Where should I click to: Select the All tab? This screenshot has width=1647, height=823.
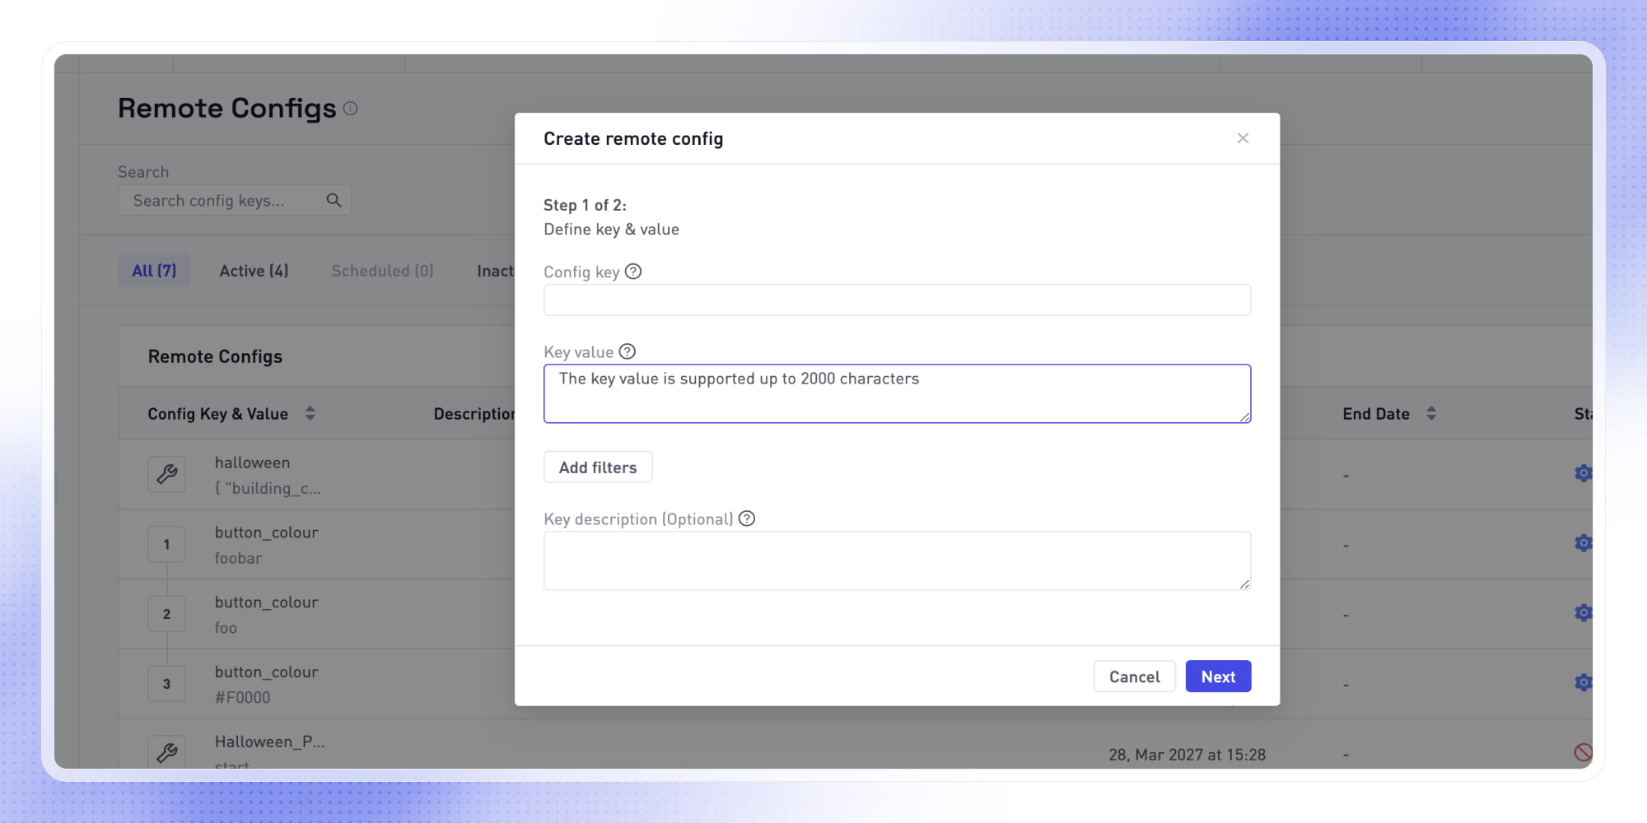point(154,270)
